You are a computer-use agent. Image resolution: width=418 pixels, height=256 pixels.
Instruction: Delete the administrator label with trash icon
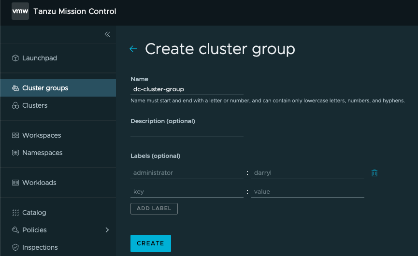point(375,173)
